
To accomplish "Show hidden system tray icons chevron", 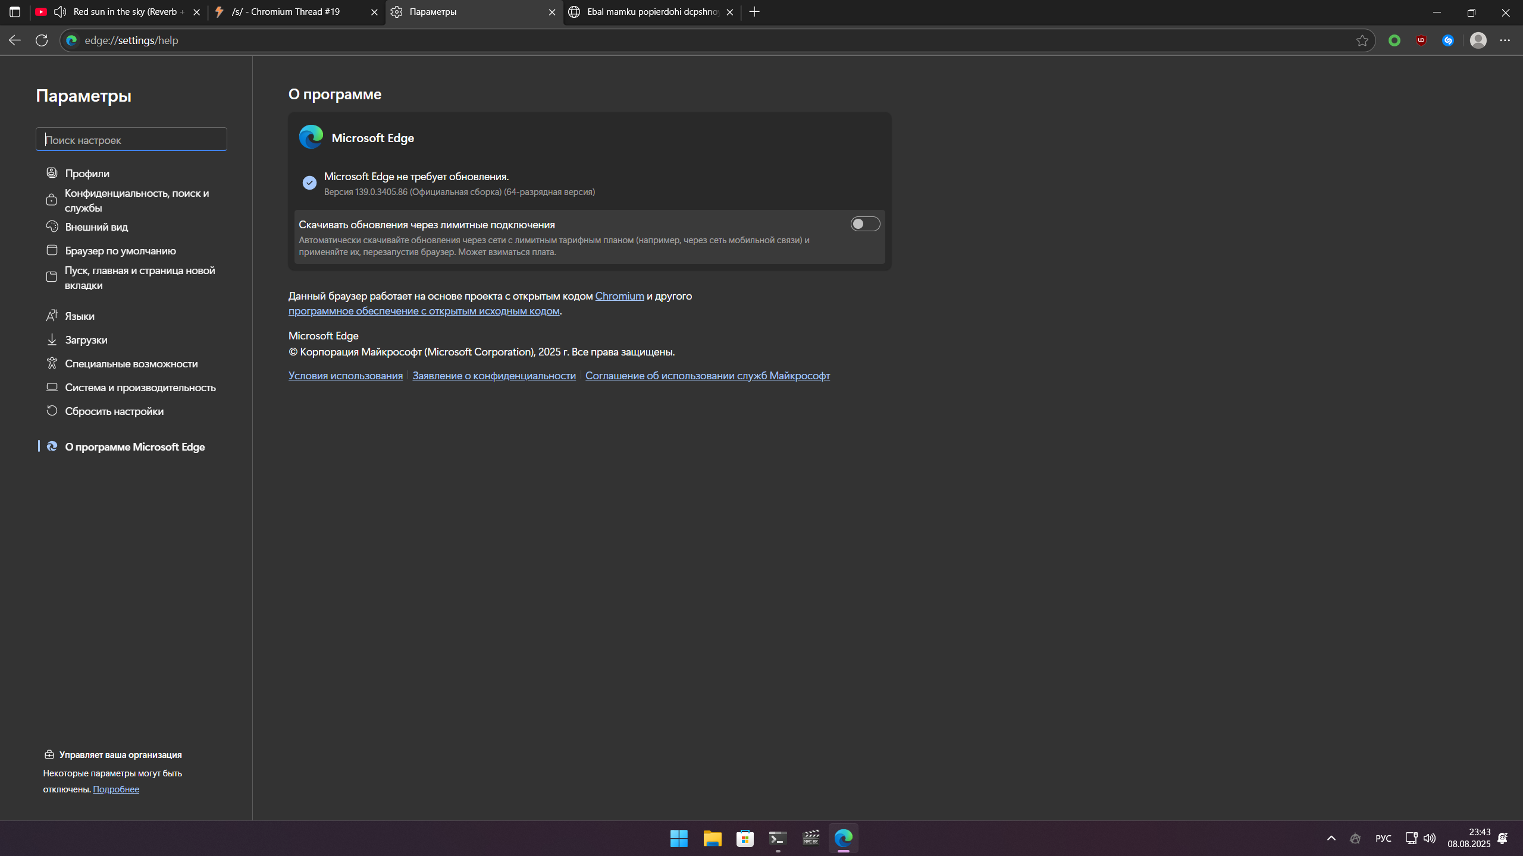I will [1331, 838].
